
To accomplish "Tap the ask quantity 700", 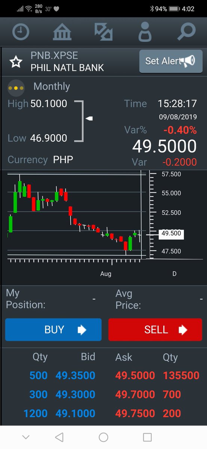I will click(x=172, y=394).
